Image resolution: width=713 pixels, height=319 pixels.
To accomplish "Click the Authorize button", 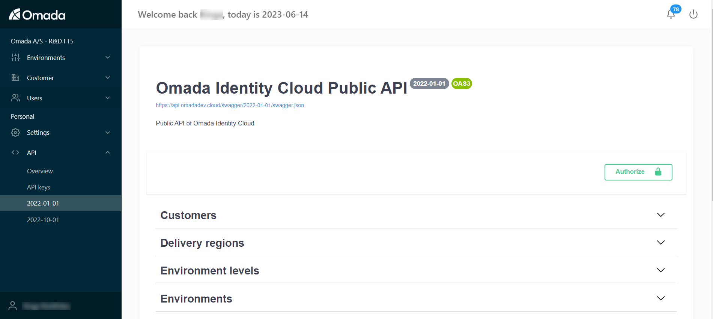I will pos(638,172).
